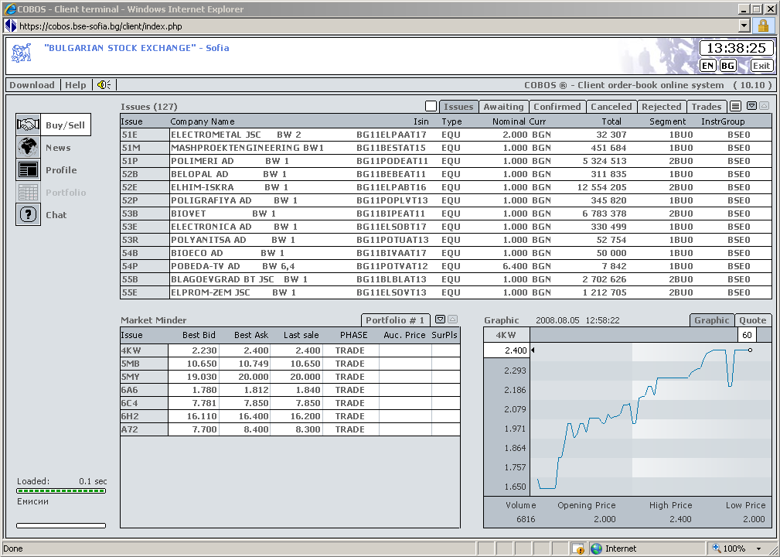Open the Market Minder portfolio dropdown arrow
The image size is (780, 557).
click(440, 320)
